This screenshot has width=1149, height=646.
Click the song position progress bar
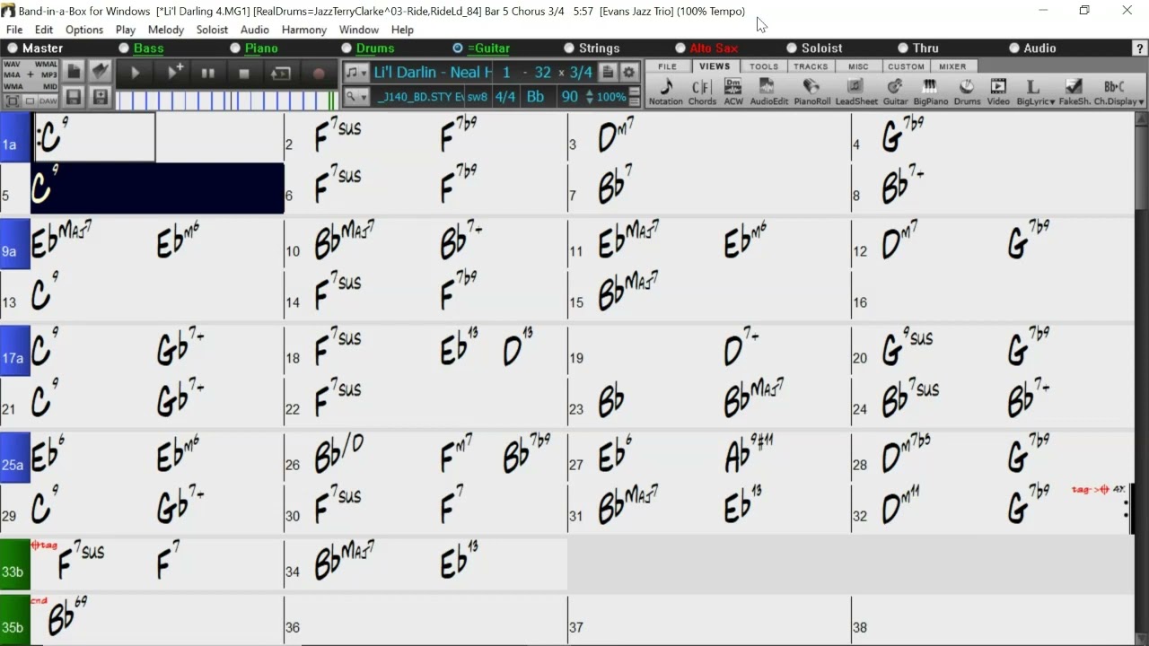(x=226, y=100)
